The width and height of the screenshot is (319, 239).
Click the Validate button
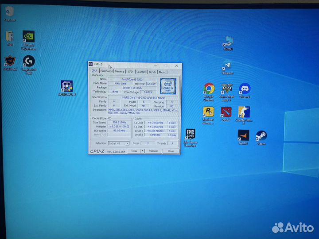(x=154, y=151)
